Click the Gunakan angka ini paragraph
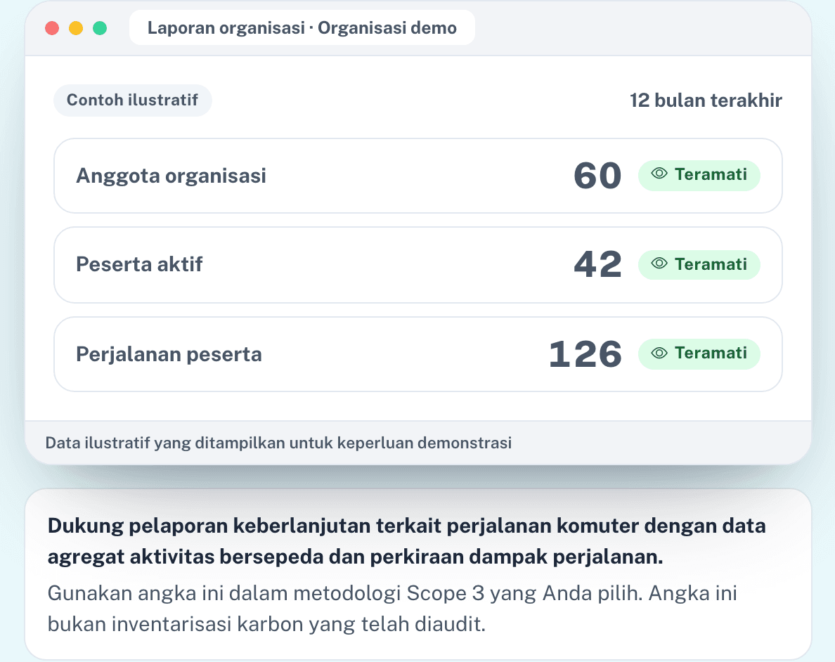Viewport: 835px width, 662px height. (x=392, y=608)
